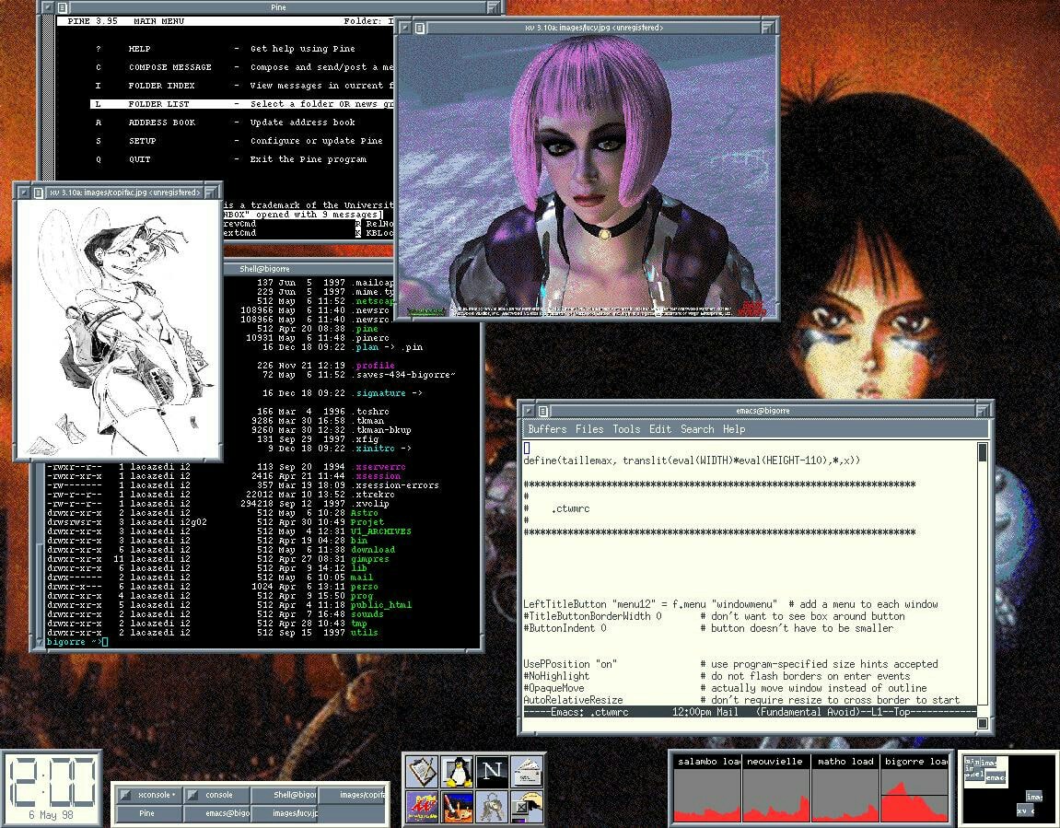Switch to Shell@bigo in the window list
The height and width of the screenshot is (828, 1060).
[285, 795]
